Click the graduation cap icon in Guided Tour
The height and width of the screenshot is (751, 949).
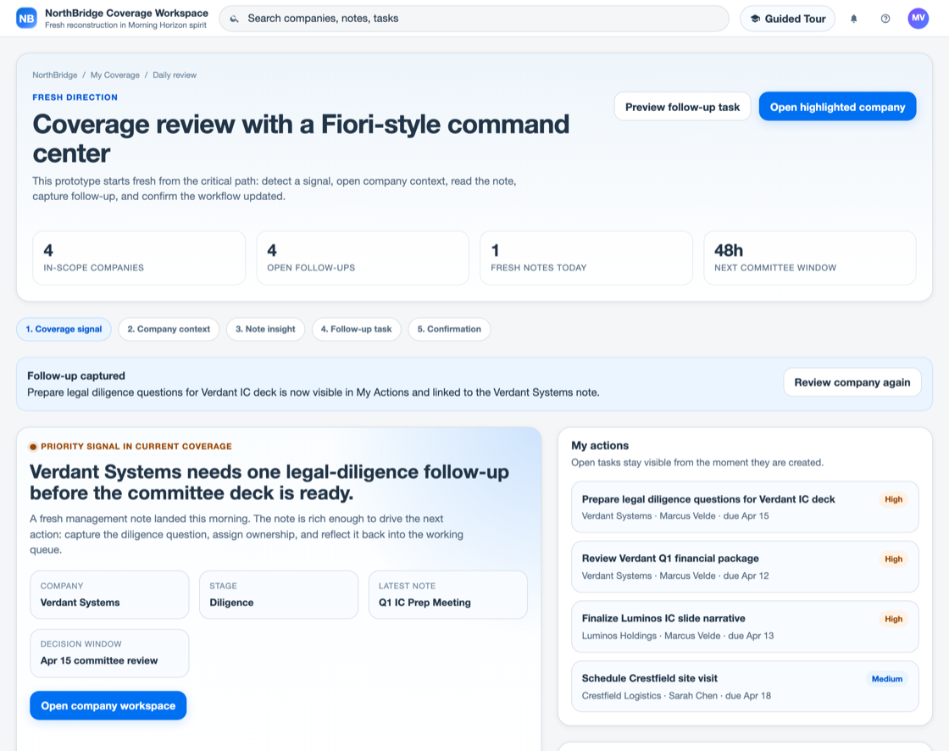coord(755,19)
